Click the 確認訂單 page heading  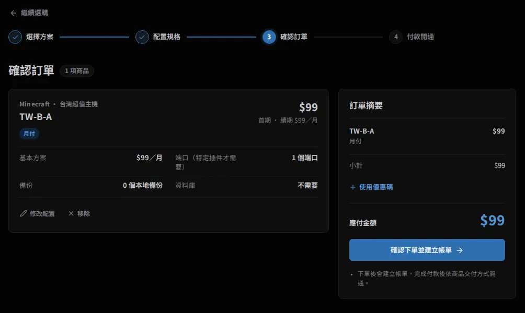click(x=31, y=70)
